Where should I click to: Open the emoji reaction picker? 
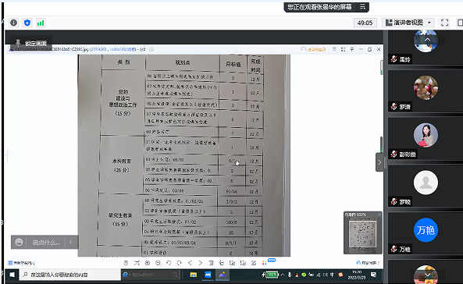pyautogui.click(x=19, y=243)
